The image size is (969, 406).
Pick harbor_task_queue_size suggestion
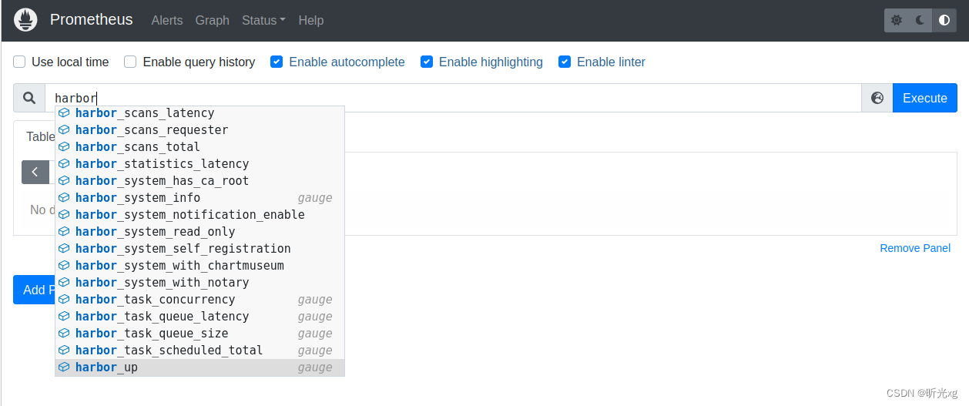(200, 334)
